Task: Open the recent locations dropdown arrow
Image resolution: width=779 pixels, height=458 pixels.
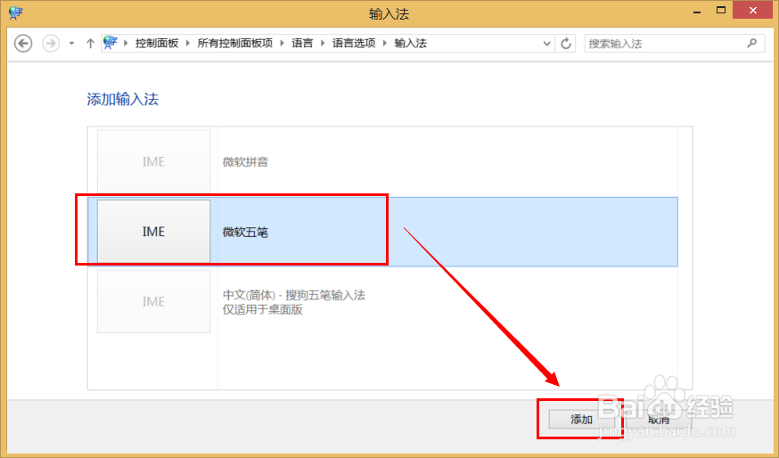Action: click(x=71, y=44)
